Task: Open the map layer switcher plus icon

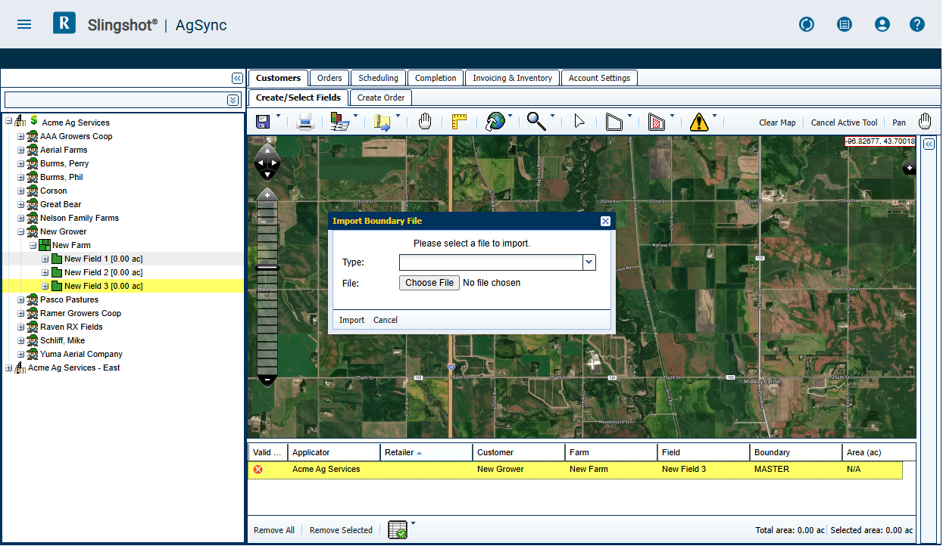Action: pyautogui.click(x=909, y=169)
